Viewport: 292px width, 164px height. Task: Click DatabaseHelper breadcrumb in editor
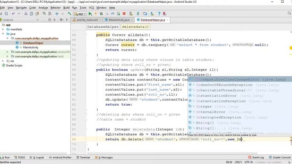[x=103, y=27]
